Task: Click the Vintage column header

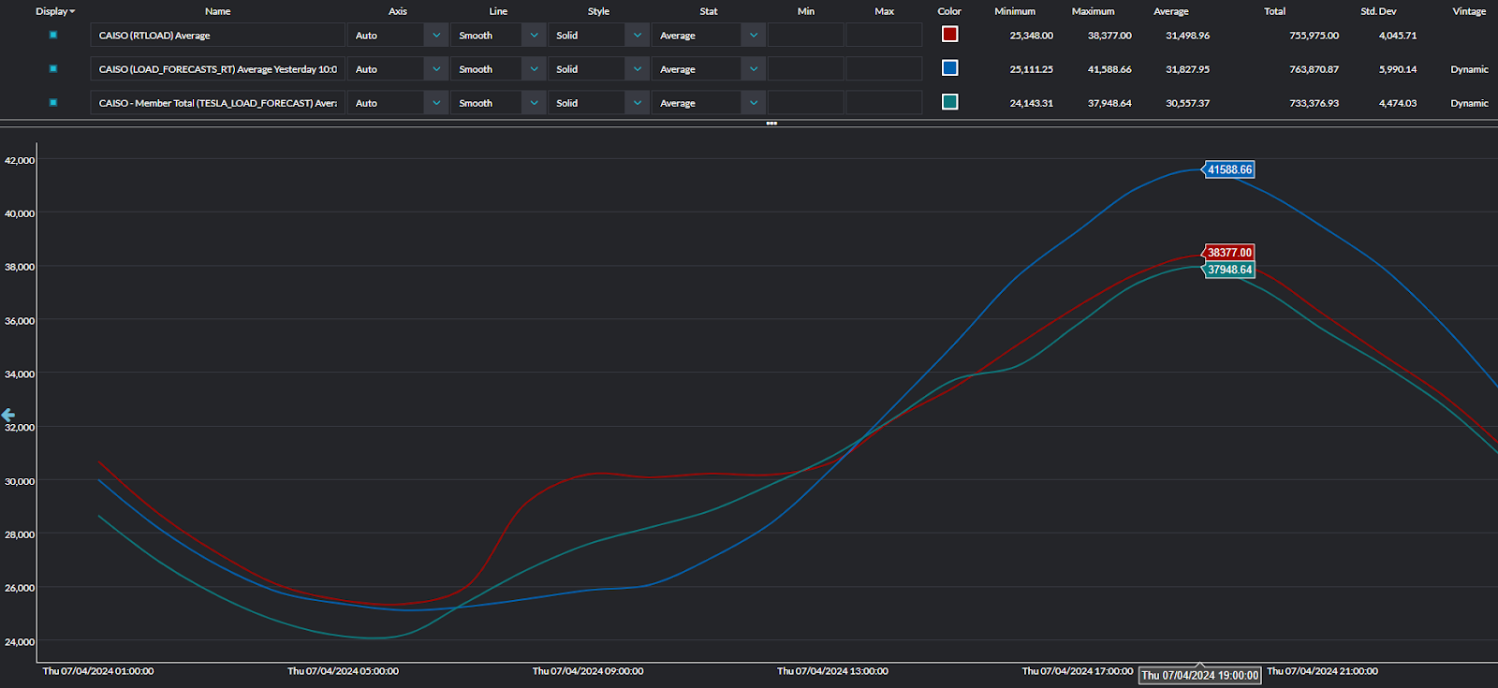Action: [1469, 11]
